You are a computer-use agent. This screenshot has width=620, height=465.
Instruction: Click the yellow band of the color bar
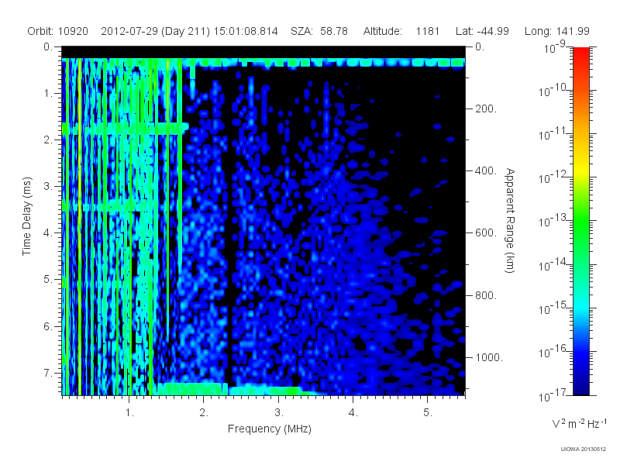pyautogui.click(x=580, y=170)
